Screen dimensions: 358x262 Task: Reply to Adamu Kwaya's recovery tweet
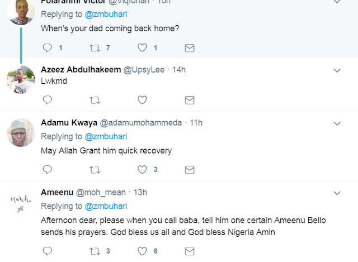coord(47,169)
